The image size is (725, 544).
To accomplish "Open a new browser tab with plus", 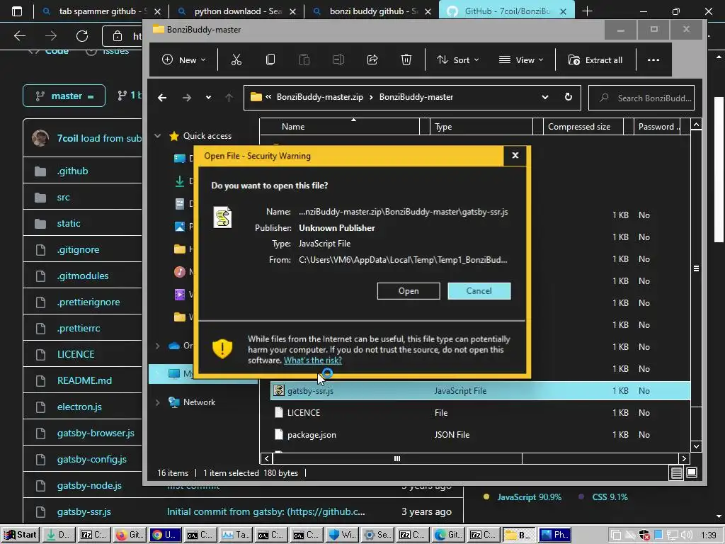I will [587, 11].
